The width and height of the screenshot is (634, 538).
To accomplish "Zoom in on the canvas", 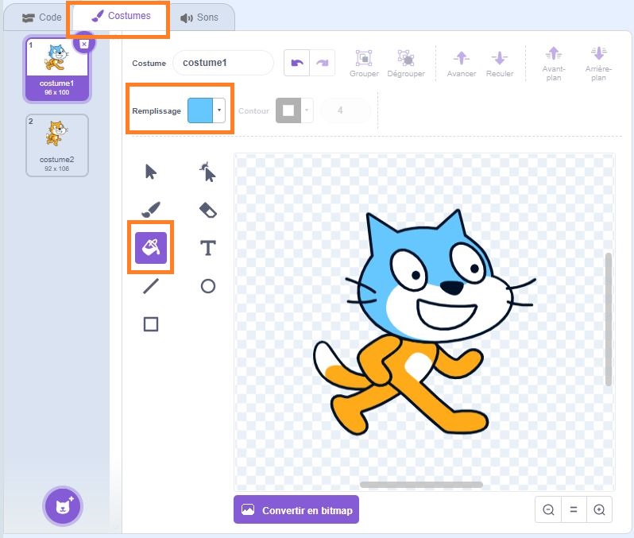I will click(599, 509).
